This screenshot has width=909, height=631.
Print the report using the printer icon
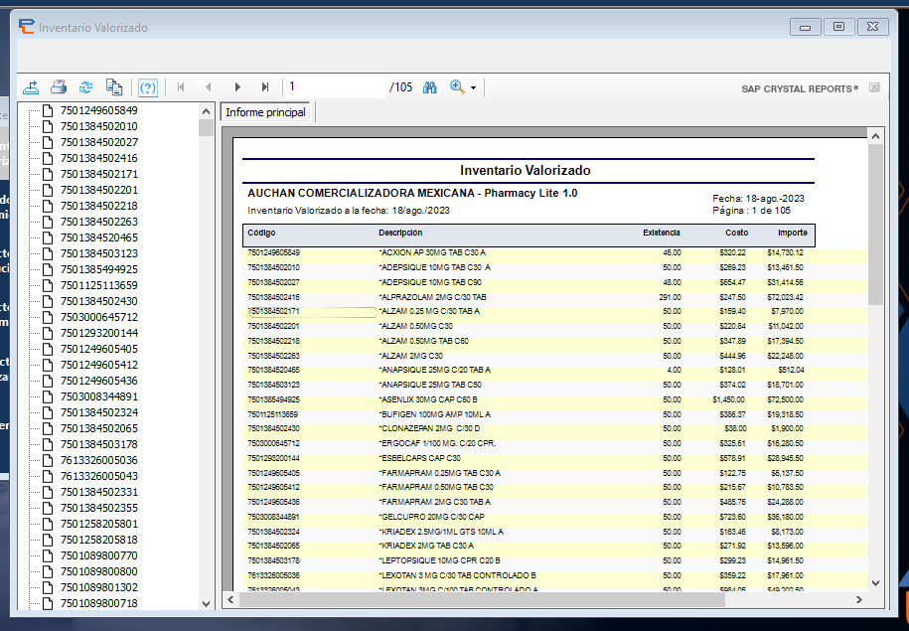[x=59, y=87]
